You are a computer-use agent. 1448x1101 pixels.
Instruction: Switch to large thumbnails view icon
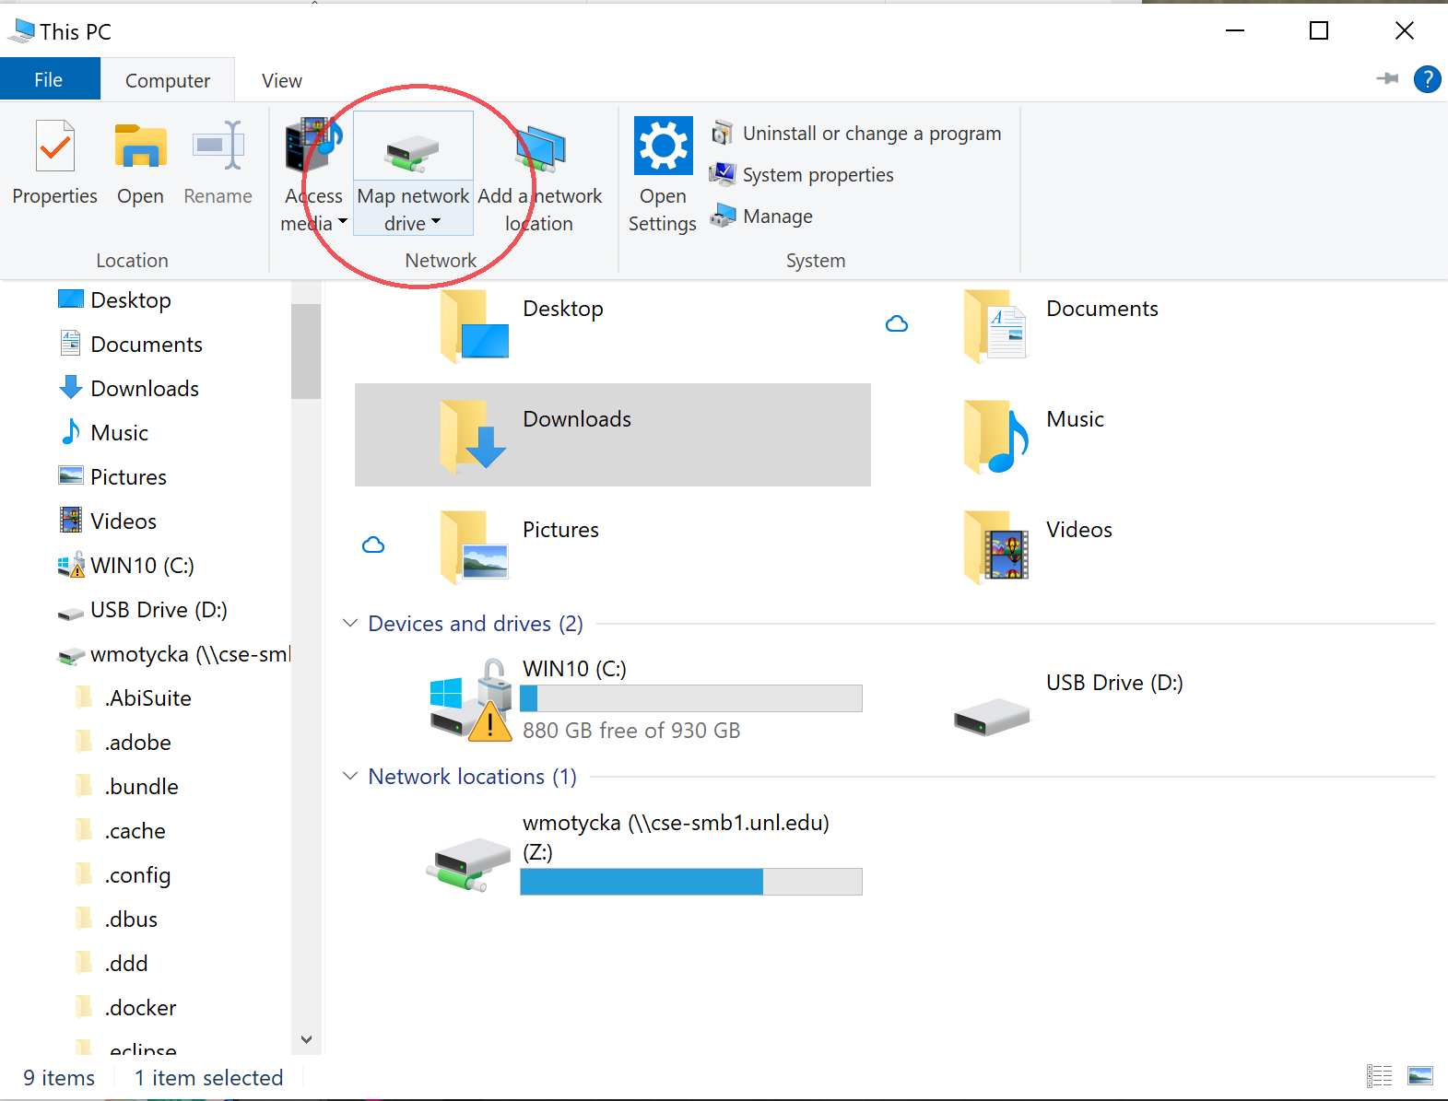tap(1419, 1075)
